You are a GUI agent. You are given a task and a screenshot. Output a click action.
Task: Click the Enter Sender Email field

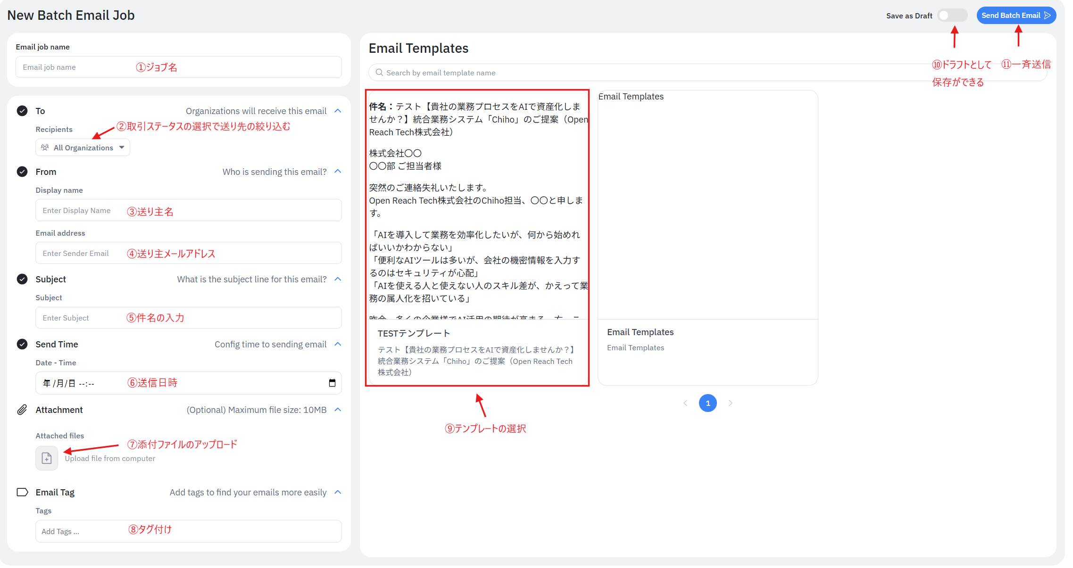tap(188, 253)
